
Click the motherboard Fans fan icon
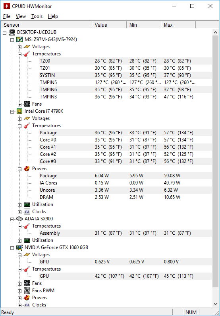27,104
